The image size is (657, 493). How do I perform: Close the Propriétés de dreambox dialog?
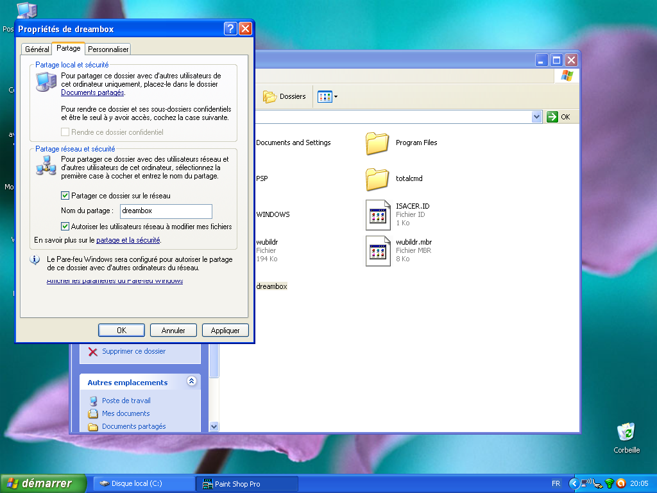245,28
